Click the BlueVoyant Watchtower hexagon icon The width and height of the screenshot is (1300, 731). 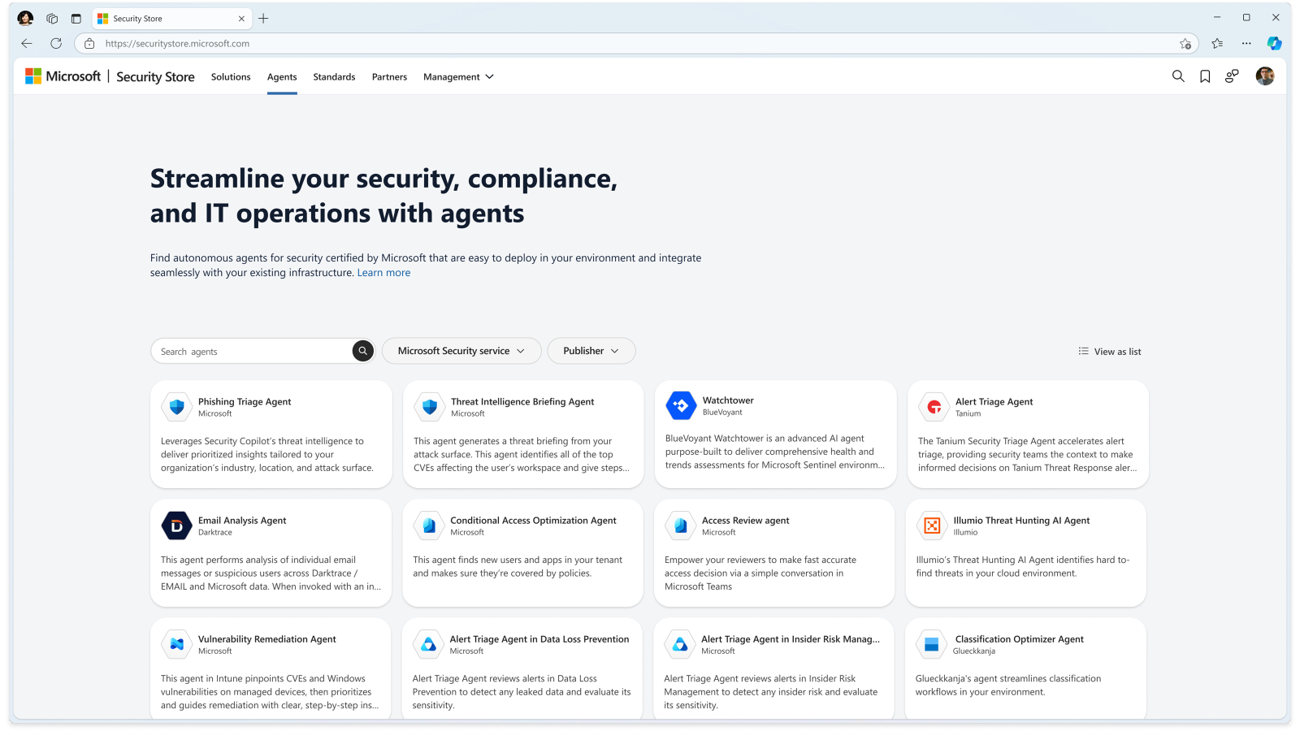[x=680, y=405]
